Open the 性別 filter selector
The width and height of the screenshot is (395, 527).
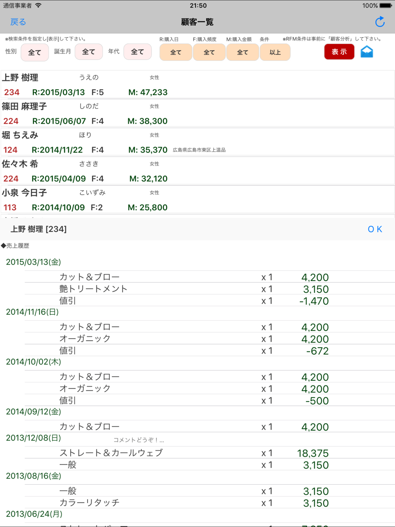(35, 52)
